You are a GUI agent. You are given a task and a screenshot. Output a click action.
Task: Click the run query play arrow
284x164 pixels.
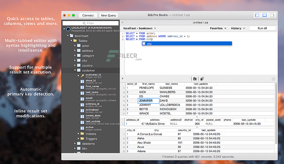tap(123, 79)
